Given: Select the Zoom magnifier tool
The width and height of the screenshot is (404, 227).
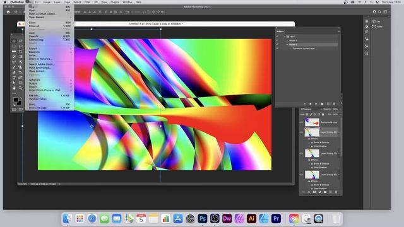Looking at the screenshot, I should (x=20, y=88).
